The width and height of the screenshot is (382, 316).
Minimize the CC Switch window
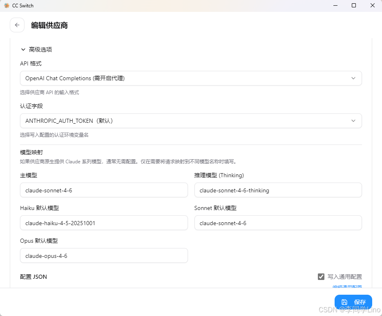335,5
